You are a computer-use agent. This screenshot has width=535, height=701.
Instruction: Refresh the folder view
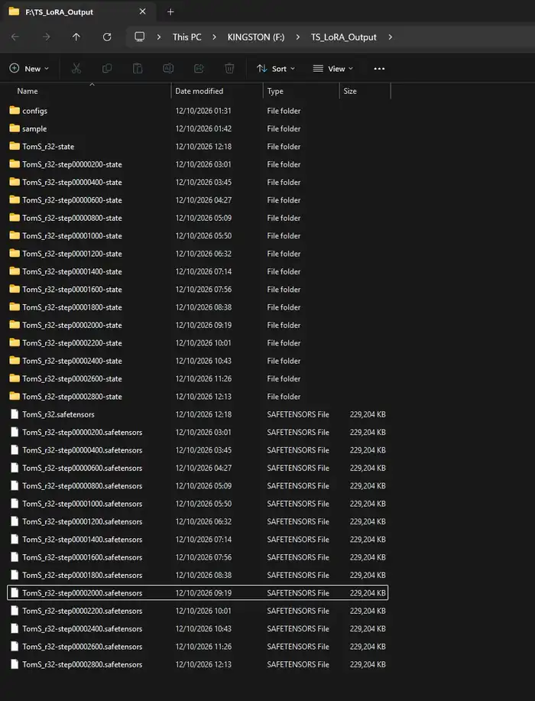click(x=107, y=37)
